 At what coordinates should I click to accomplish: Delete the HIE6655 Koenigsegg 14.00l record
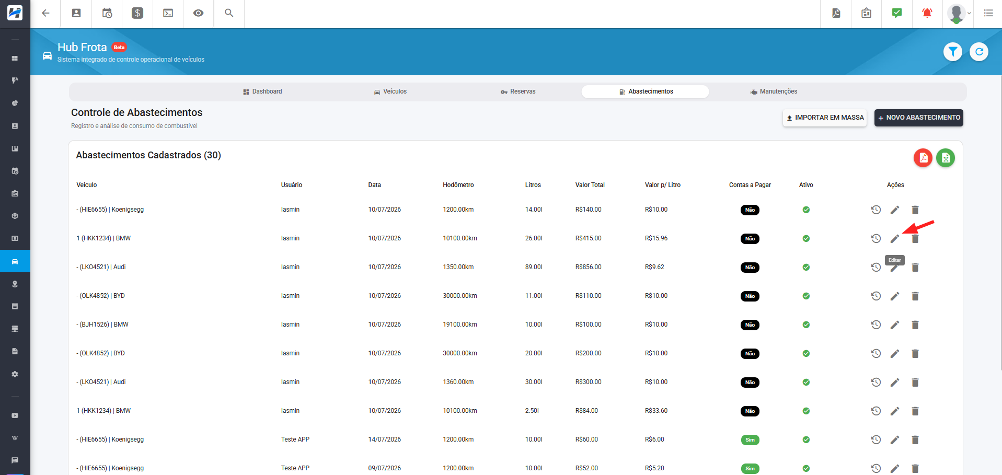[915, 210]
